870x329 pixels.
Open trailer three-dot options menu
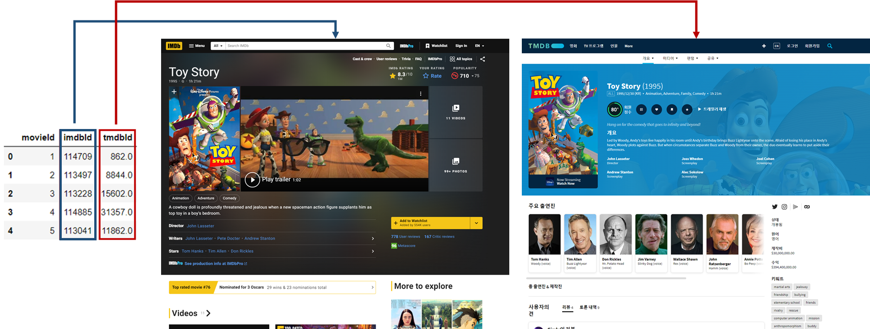[x=421, y=94]
